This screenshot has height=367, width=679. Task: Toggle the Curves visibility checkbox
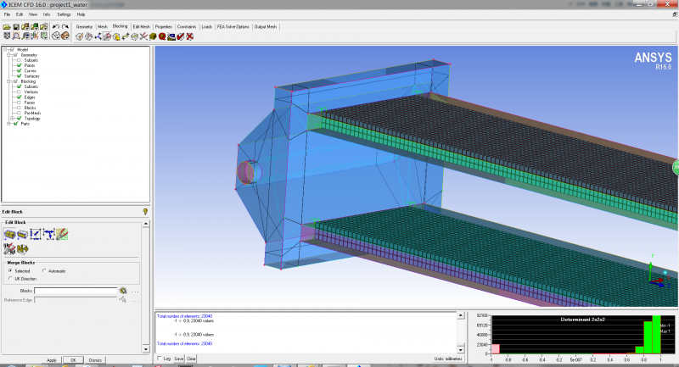[x=19, y=70]
